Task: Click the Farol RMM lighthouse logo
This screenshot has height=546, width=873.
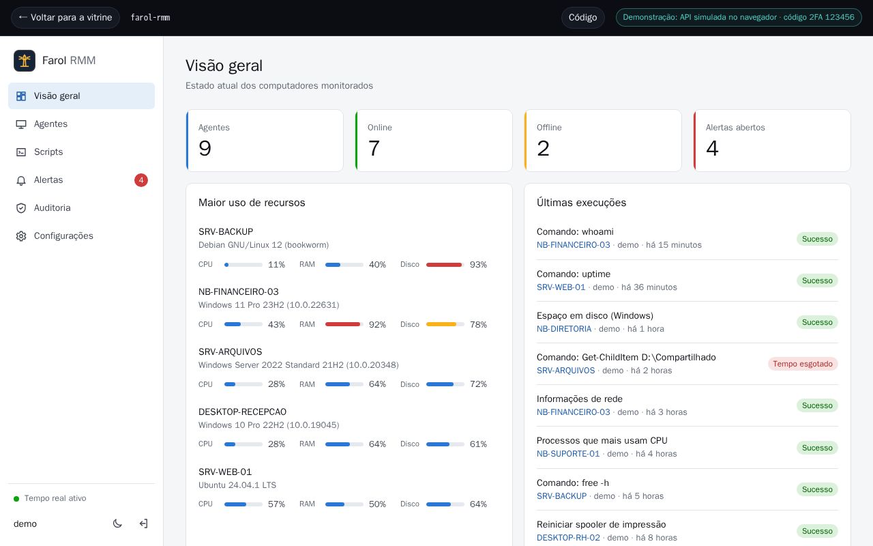Action: click(x=25, y=61)
